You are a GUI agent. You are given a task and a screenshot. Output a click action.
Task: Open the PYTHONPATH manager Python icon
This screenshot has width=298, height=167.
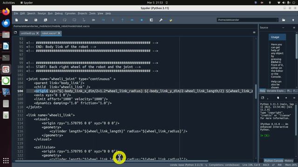point(170,20)
